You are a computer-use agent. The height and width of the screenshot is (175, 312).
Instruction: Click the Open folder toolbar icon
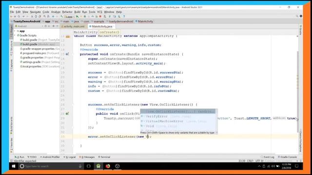tap(11, 17)
